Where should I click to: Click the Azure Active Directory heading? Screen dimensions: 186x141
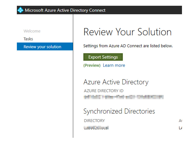pyautogui.click(x=116, y=82)
